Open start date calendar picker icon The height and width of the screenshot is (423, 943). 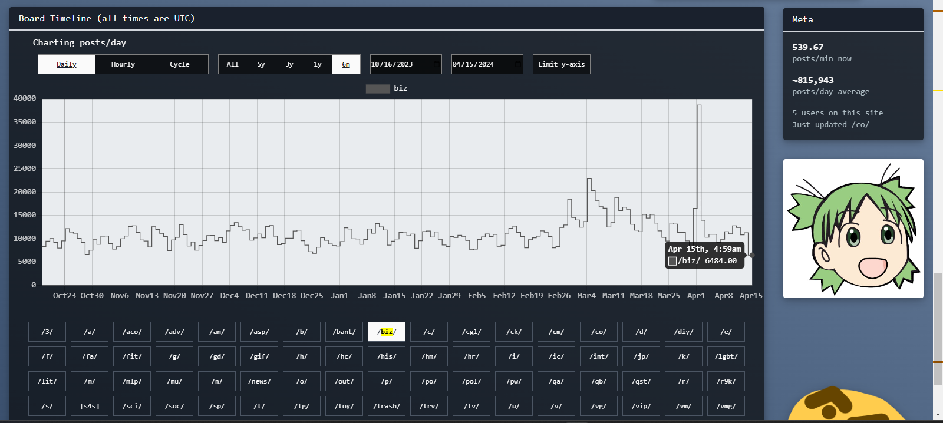(x=437, y=64)
